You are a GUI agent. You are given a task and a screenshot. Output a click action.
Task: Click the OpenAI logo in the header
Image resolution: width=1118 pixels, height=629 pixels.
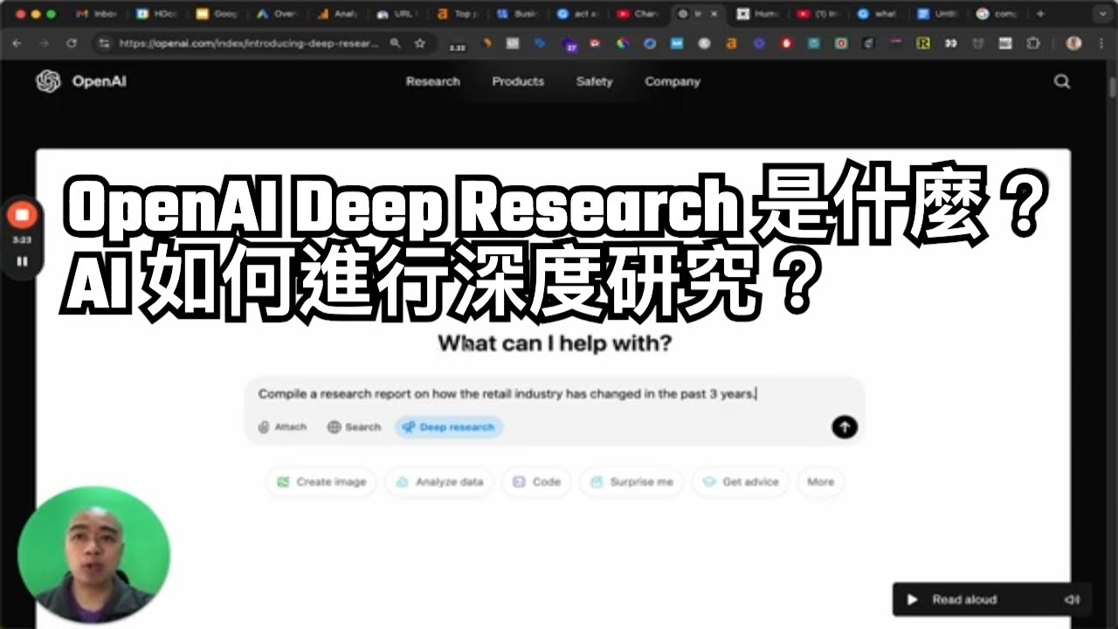point(80,81)
